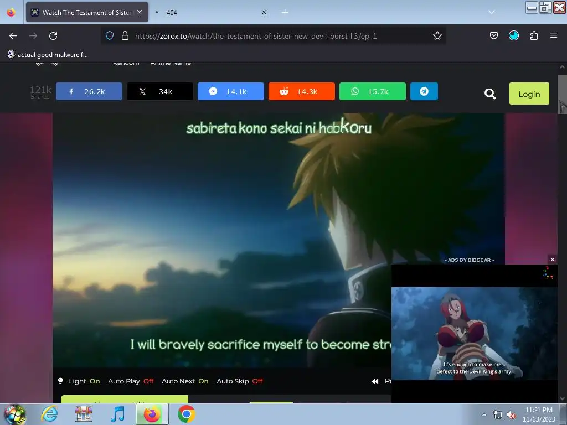Viewport: 567px width, 425px height.
Task: Click the blue circular extension icon
Action: coord(513,35)
